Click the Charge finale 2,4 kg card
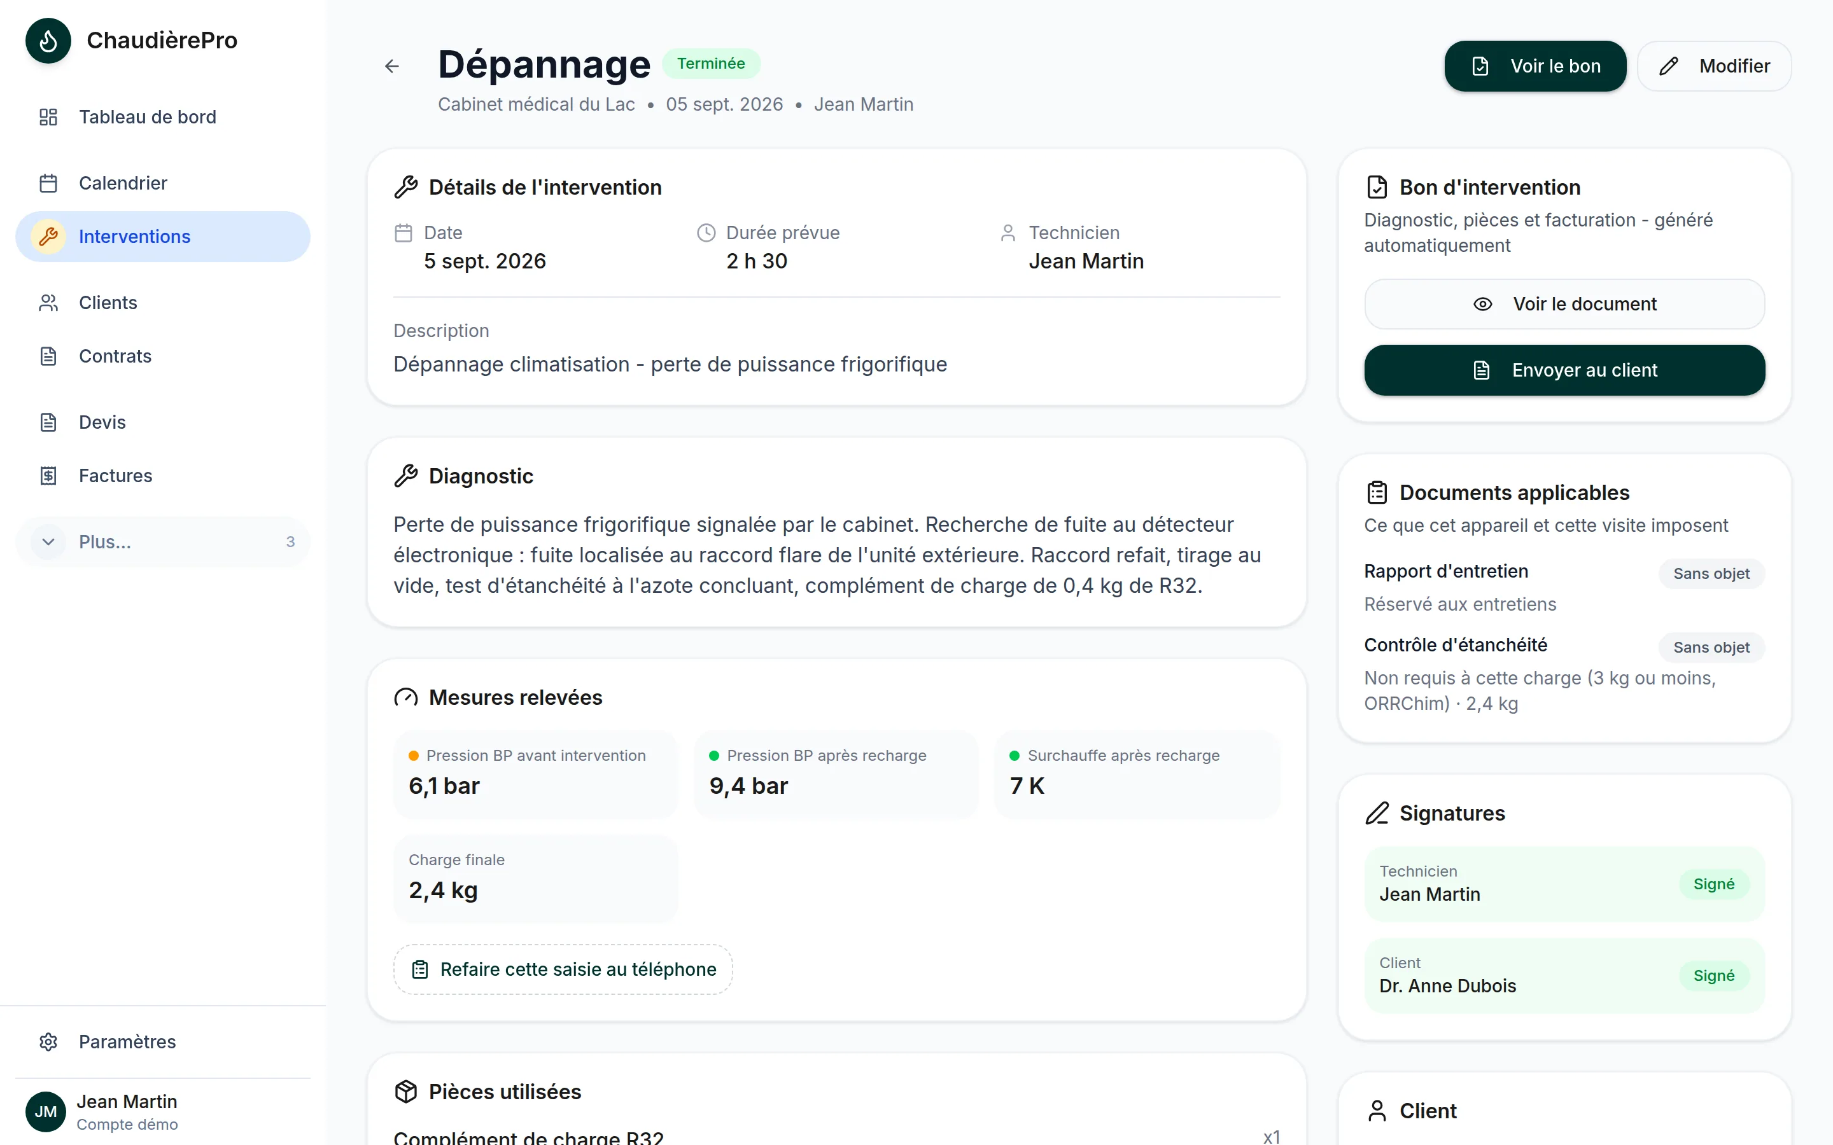The image size is (1833, 1145). (x=535, y=878)
